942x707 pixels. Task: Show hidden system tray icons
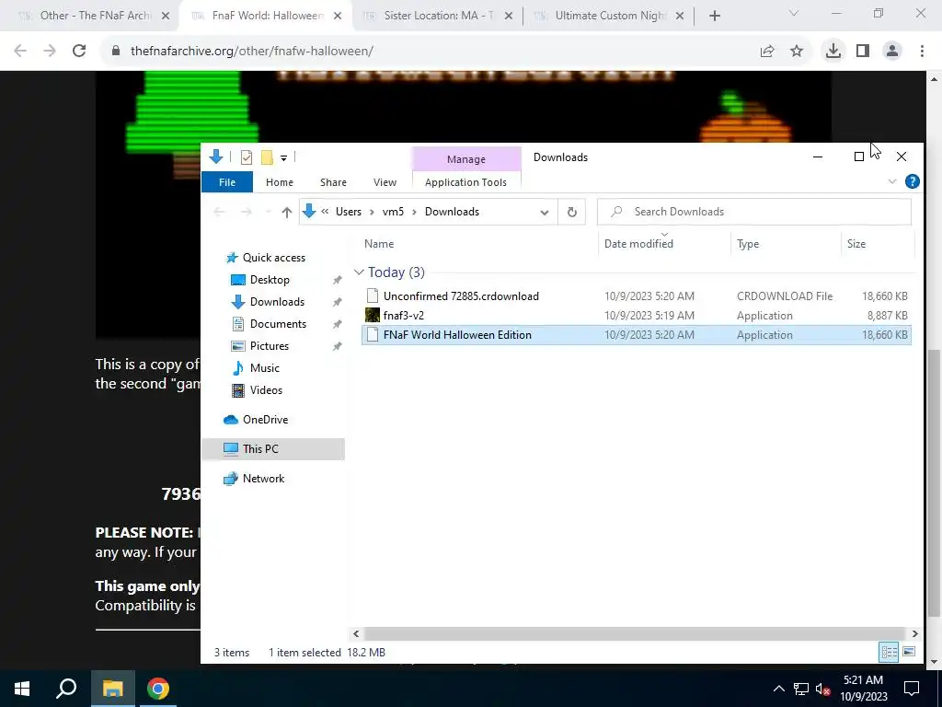pyautogui.click(x=778, y=689)
